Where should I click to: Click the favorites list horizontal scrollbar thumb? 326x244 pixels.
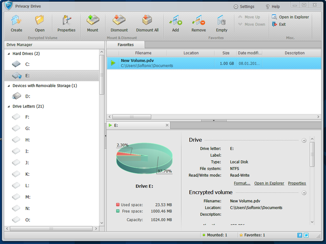point(132,117)
